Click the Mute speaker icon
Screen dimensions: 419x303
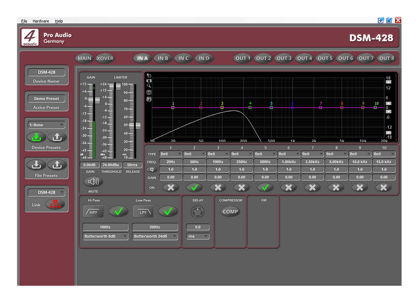point(93,182)
